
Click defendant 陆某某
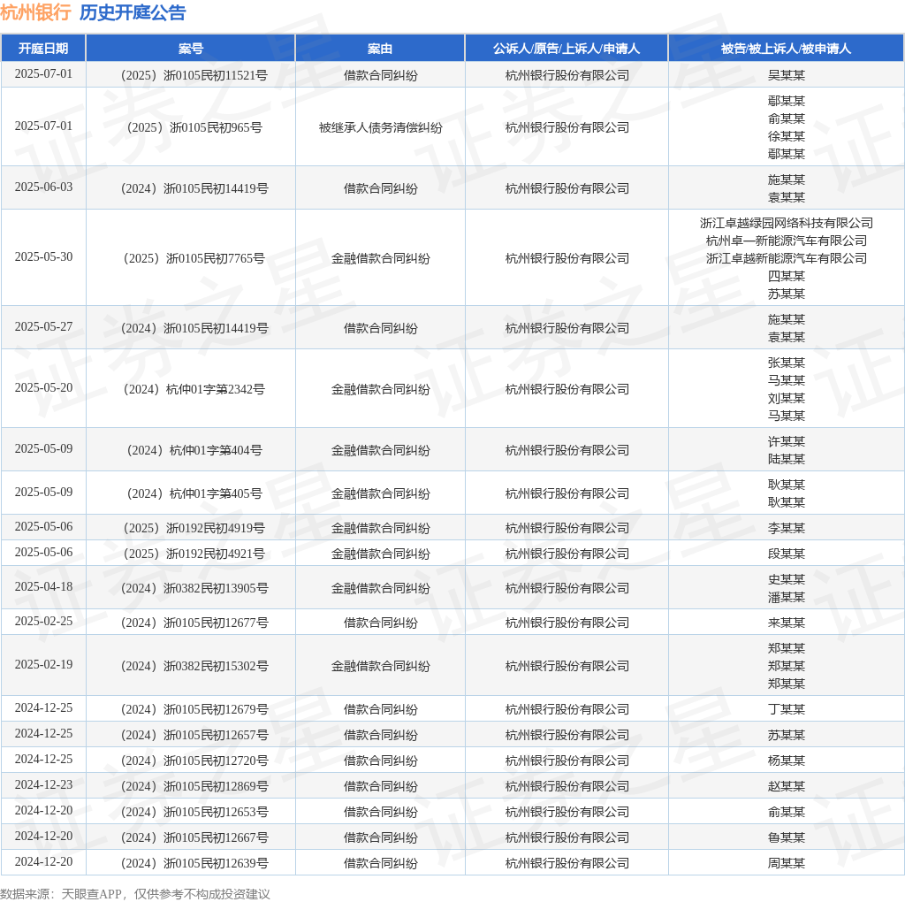point(786,459)
